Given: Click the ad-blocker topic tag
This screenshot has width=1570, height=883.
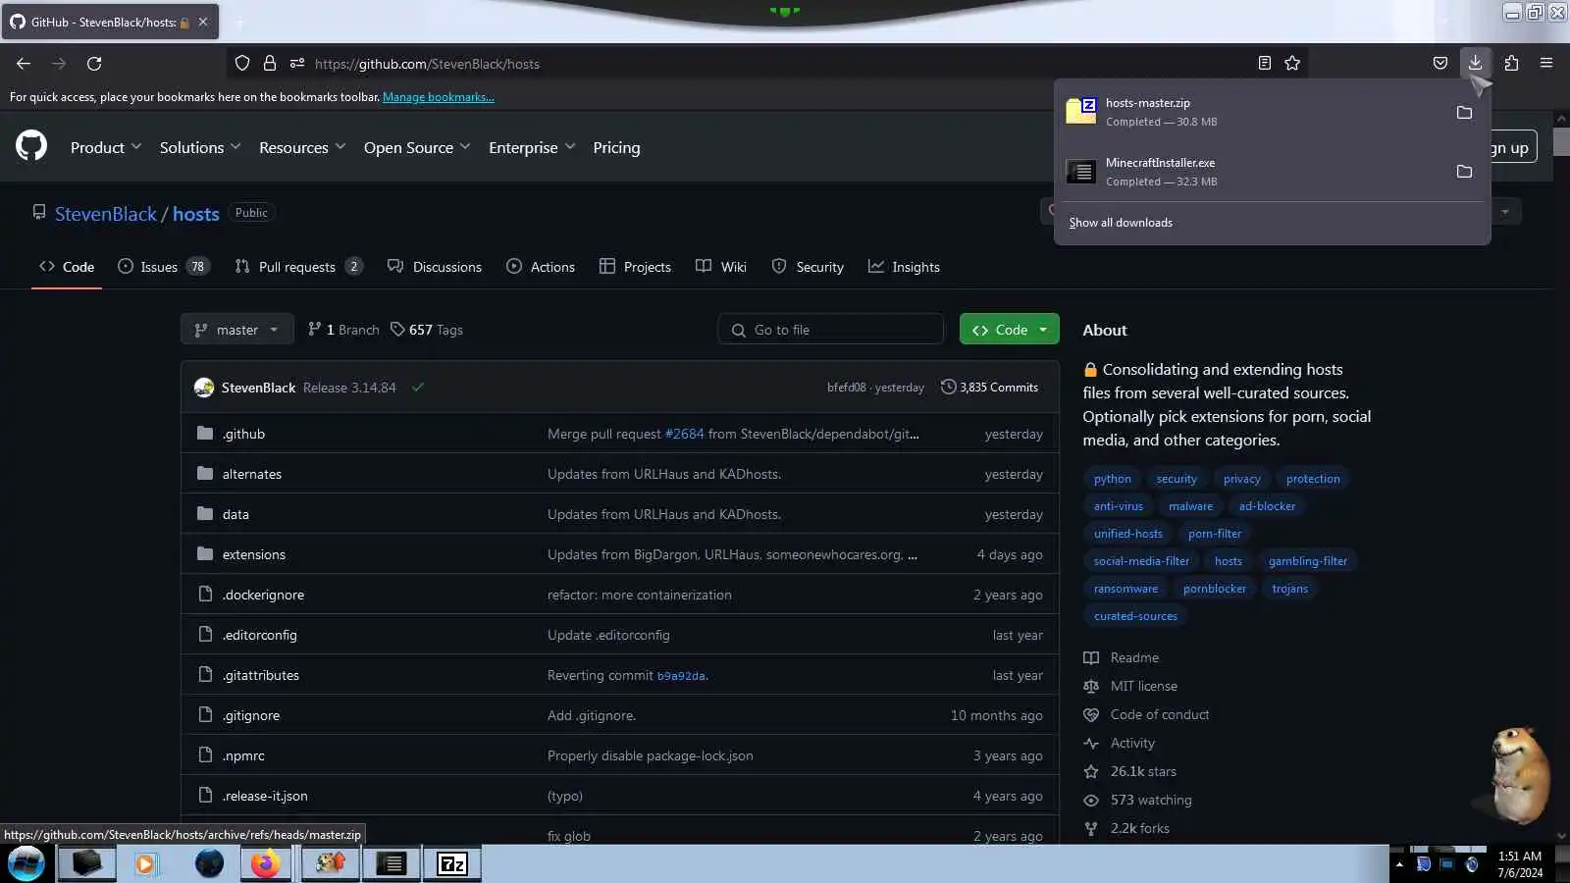Looking at the screenshot, I should [x=1267, y=506].
